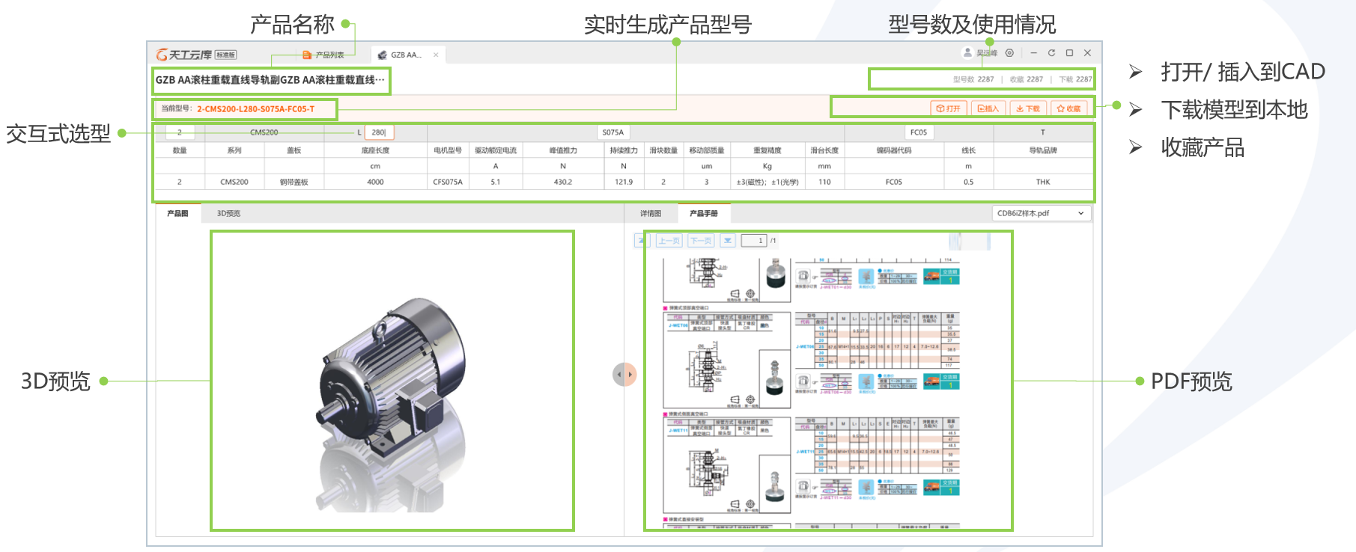The width and height of the screenshot is (1356, 552).
Task: Click the 编码器代码 column header
Action: pos(894,150)
